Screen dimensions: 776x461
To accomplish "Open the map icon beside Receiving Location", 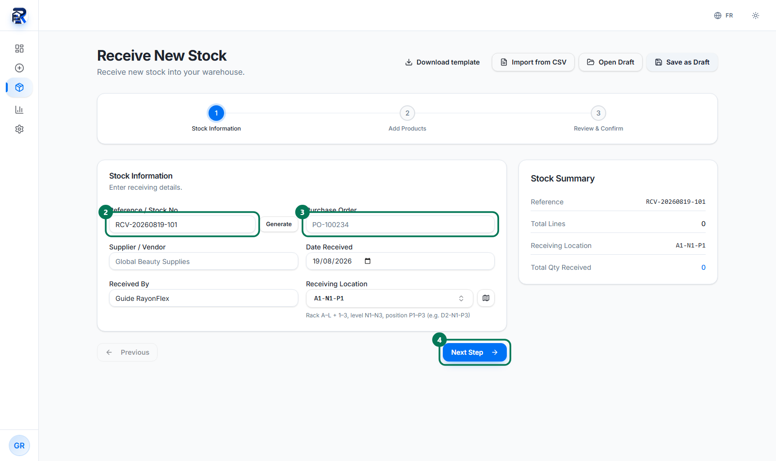I will click(x=486, y=298).
